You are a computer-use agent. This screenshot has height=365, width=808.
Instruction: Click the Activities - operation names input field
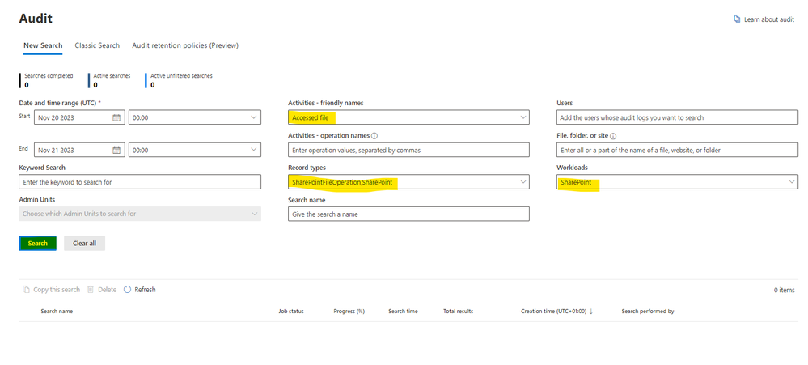[408, 150]
